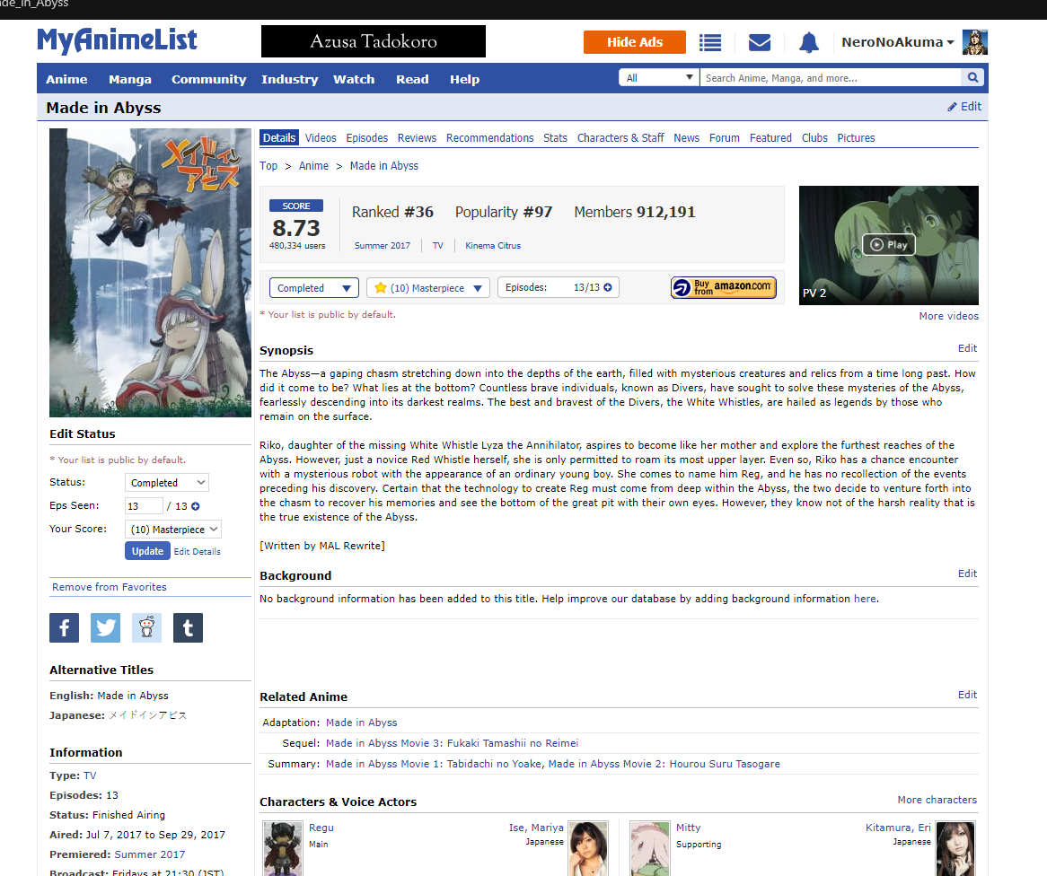Click the Hide Ads button
1047x876 pixels.
point(634,42)
